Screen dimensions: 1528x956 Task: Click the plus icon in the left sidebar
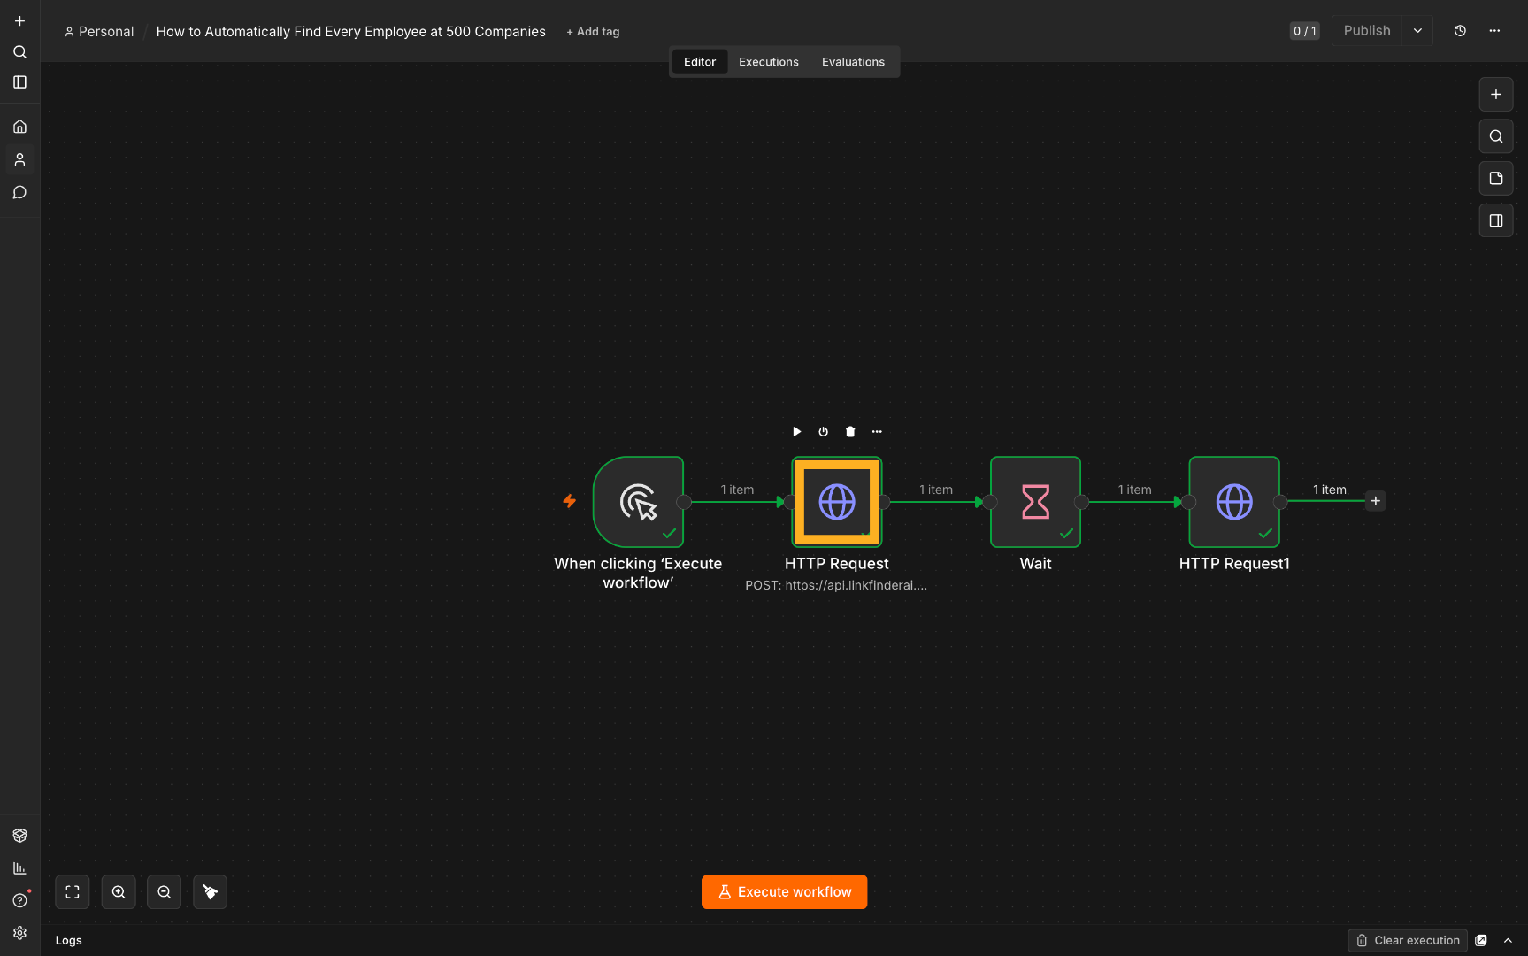19,21
